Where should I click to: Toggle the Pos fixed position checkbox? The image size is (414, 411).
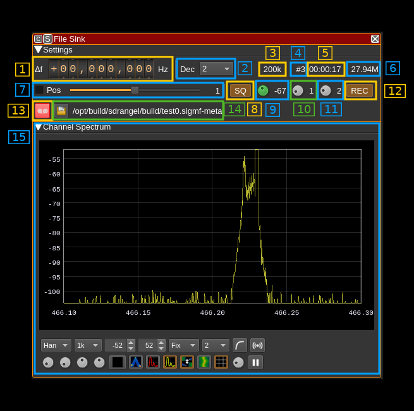click(39, 90)
